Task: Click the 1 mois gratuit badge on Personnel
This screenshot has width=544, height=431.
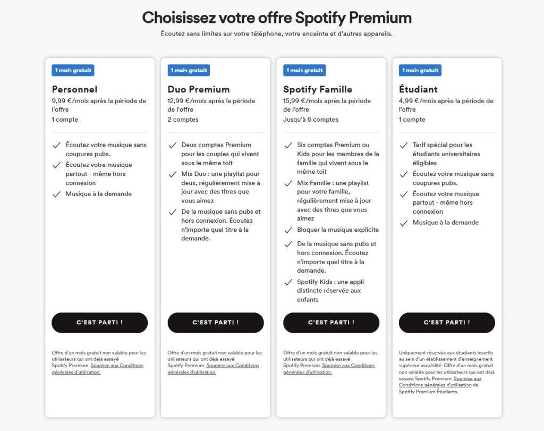Action: (x=73, y=70)
